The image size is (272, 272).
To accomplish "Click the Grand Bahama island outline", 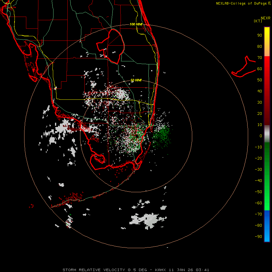I will [244, 66].
